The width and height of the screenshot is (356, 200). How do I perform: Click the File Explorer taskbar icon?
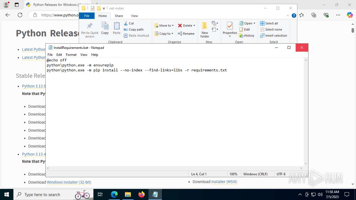click(128, 194)
